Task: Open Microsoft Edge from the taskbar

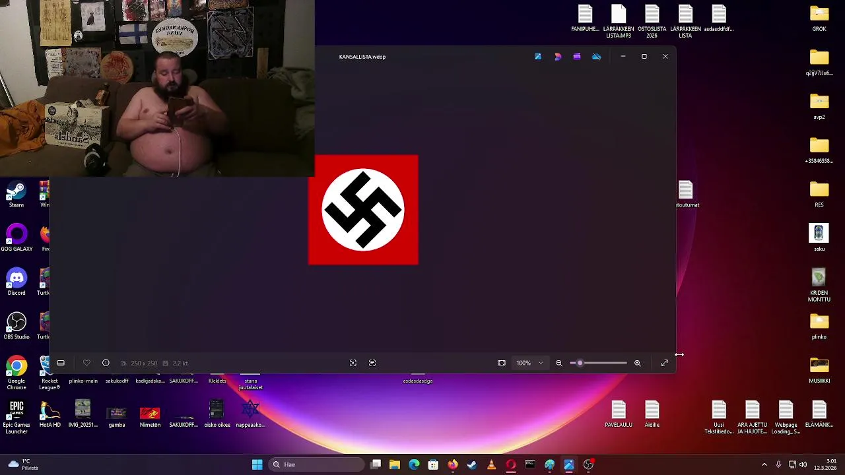Action: coord(414,464)
